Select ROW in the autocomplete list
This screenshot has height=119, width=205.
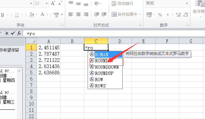point(105,80)
